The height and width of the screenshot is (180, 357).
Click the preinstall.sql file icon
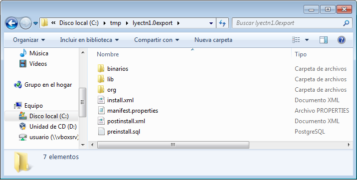tap(101, 132)
